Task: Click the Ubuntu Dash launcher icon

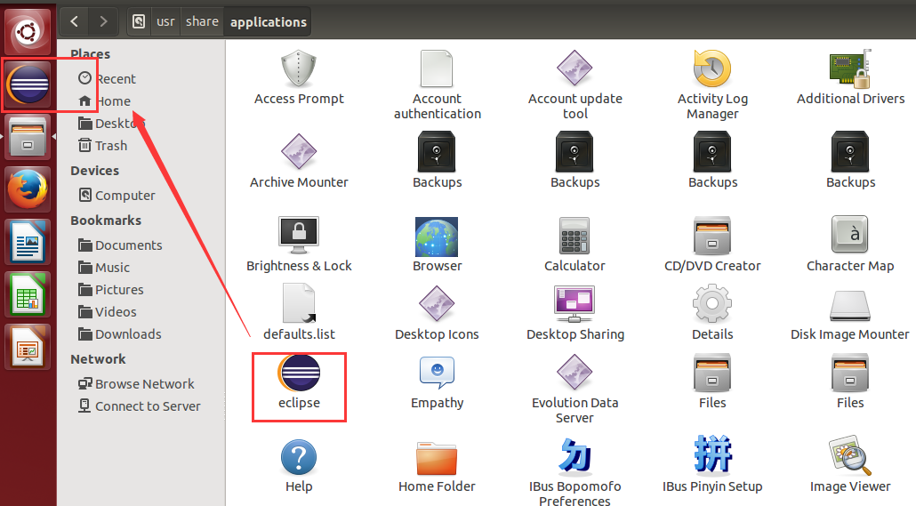Action: [28, 31]
